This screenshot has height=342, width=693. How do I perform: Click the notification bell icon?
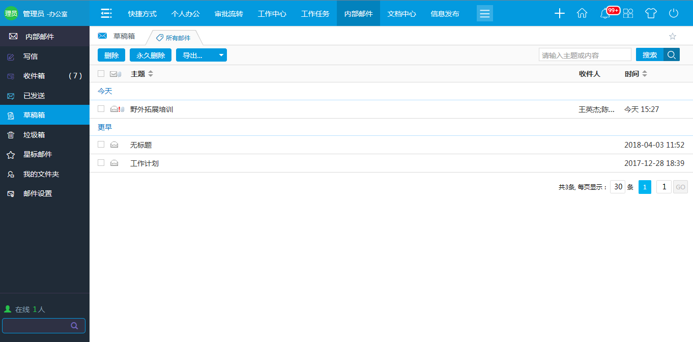tap(605, 14)
